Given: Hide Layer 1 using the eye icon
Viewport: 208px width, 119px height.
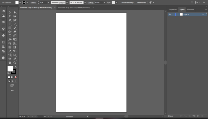Looking at the screenshot, I should [x=170, y=14].
